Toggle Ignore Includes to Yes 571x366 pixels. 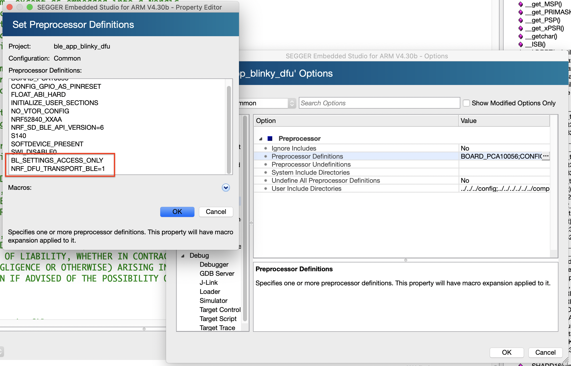(465, 148)
